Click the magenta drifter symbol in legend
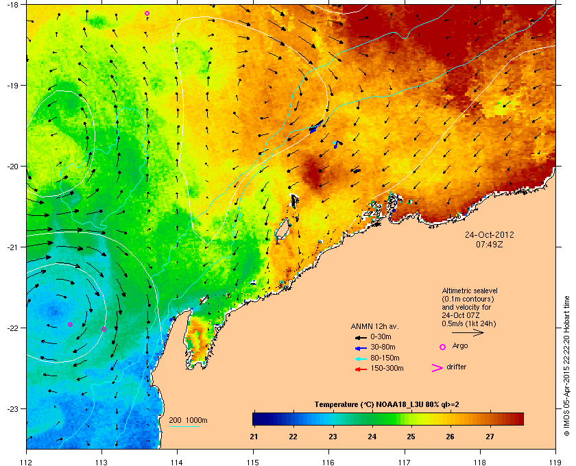 tap(437, 368)
